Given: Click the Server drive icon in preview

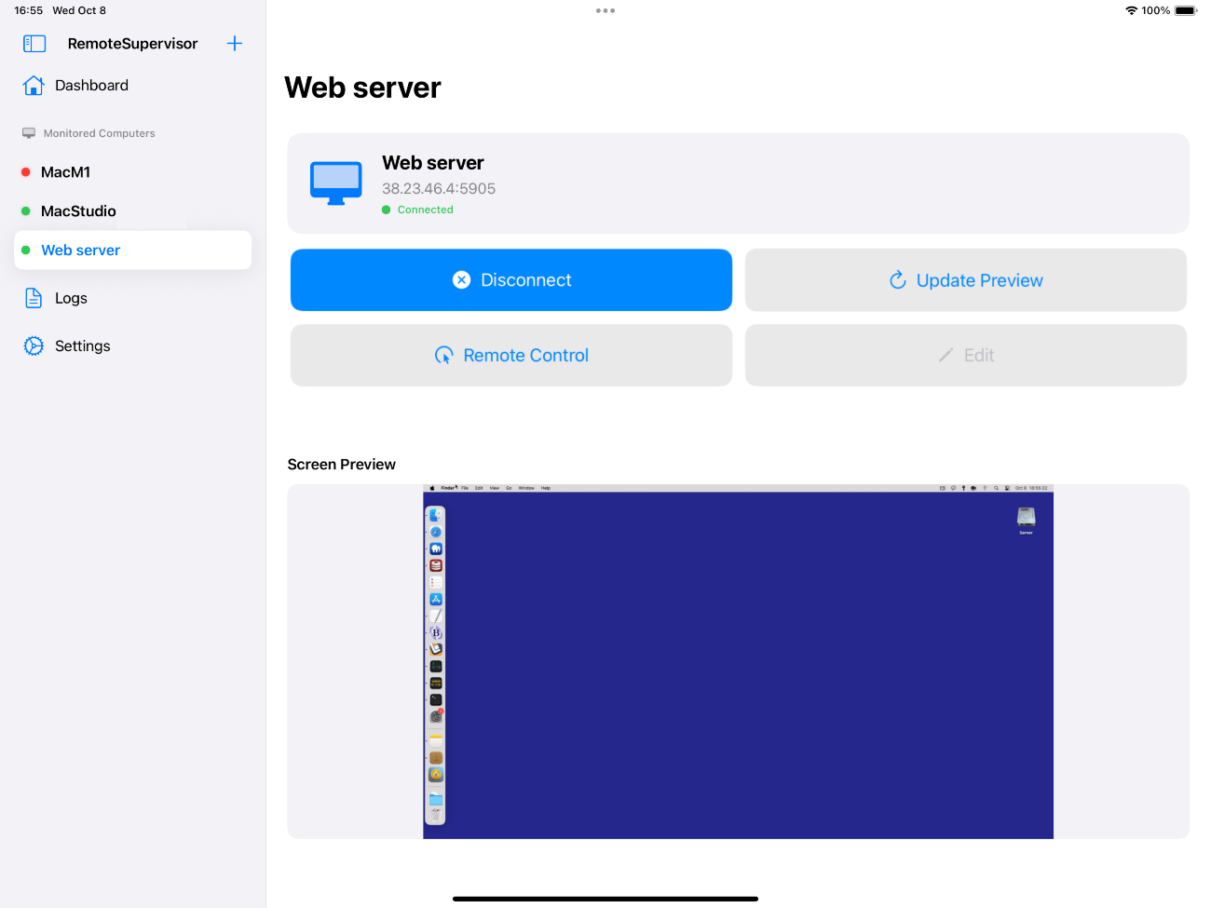Looking at the screenshot, I should pos(1026,518).
